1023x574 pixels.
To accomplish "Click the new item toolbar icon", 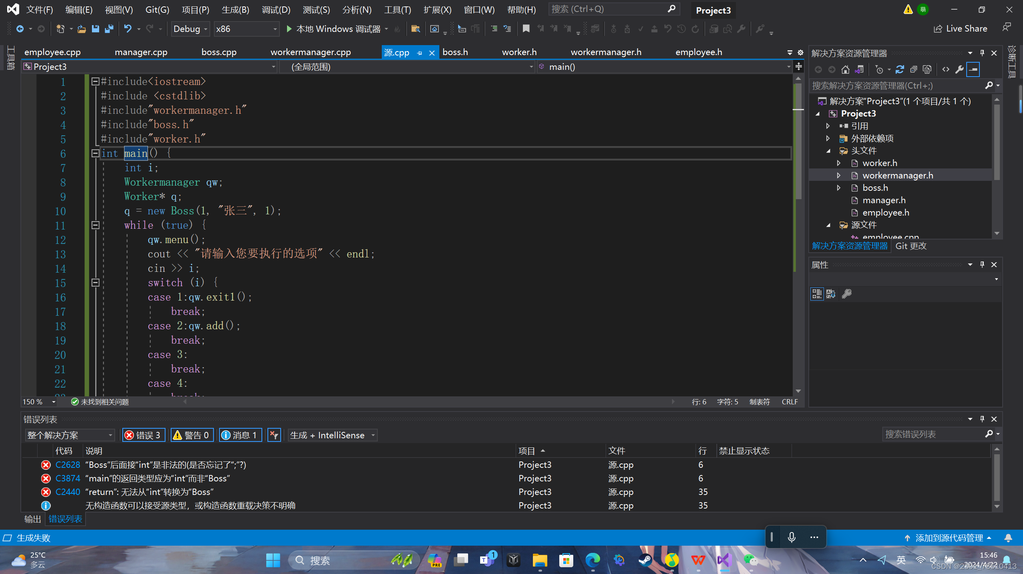I will pos(60,29).
